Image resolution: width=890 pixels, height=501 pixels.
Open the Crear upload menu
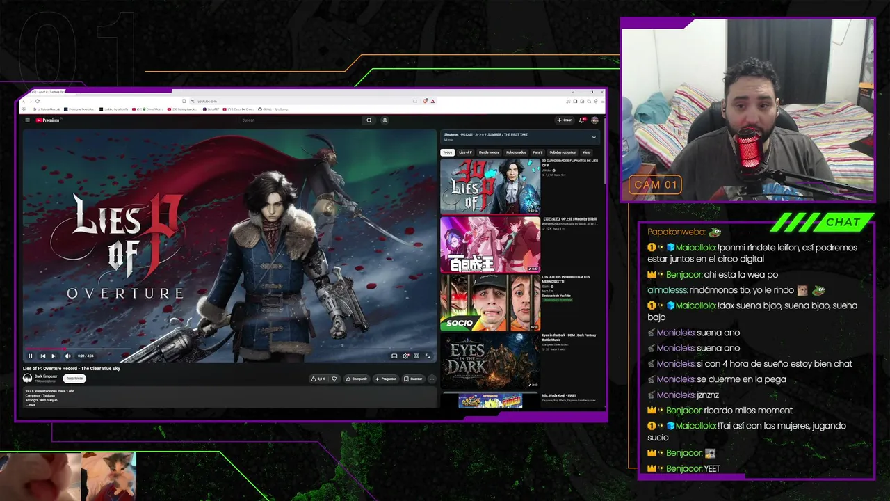(565, 120)
